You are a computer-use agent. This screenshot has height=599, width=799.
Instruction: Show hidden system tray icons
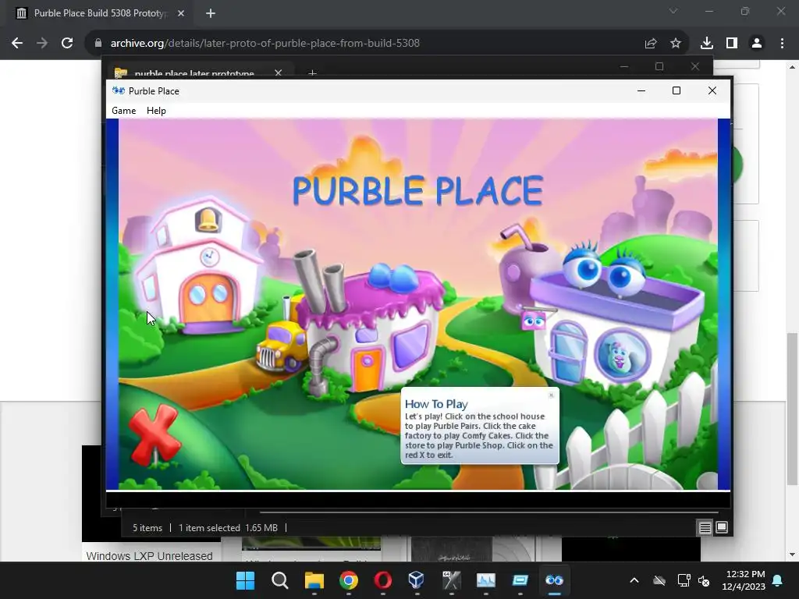pyautogui.click(x=634, y=580)
